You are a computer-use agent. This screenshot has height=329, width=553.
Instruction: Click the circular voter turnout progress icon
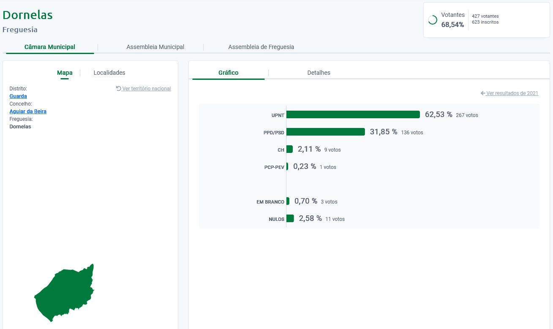coord(433,20)
